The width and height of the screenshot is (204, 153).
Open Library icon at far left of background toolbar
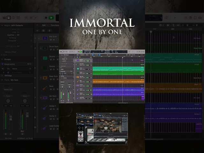[x=4, y=18]
